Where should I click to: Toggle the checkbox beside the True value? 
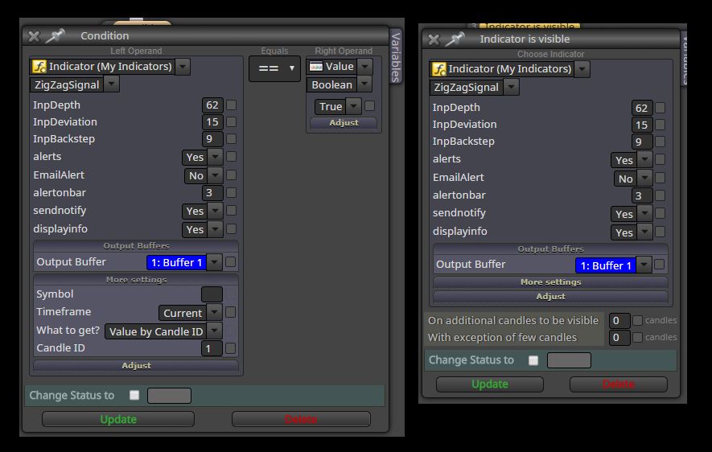coord(369,106)
